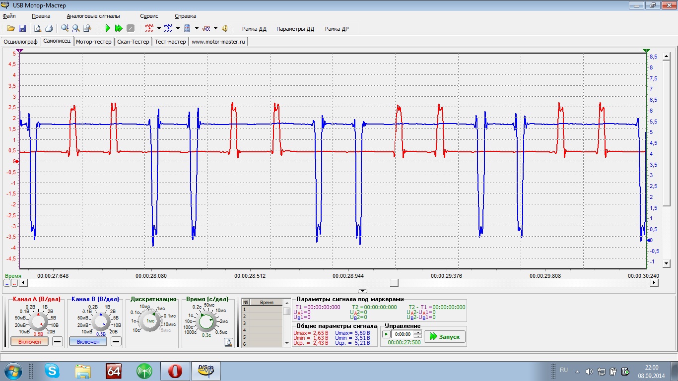
Task: Open the Аналоговые сигналы menu
Action: 93,16
